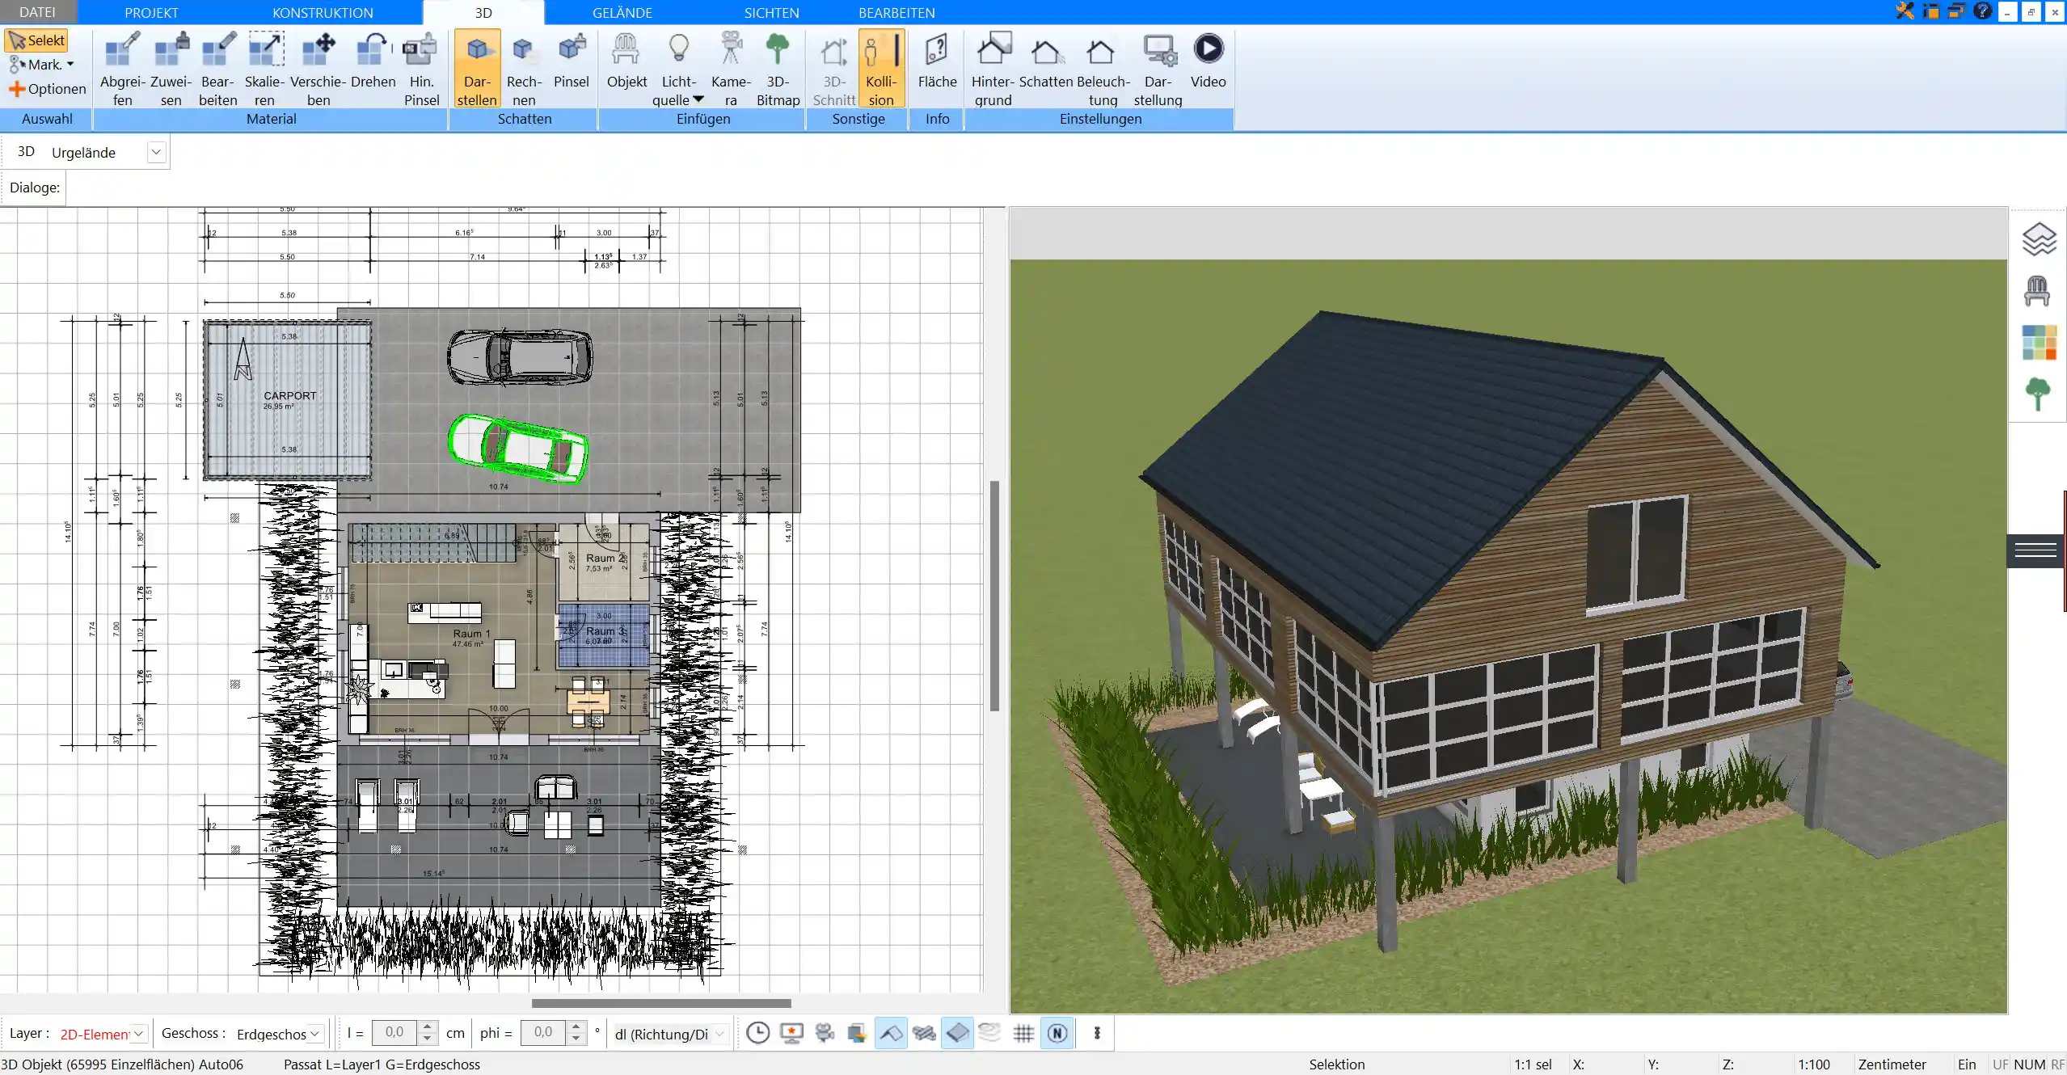Toggle the north arrow N icon
The width and height of the screenshot is (2067, 1075).
(1057, 1033)
